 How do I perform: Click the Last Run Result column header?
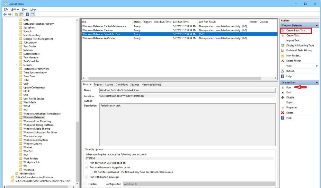pos(223,22)
